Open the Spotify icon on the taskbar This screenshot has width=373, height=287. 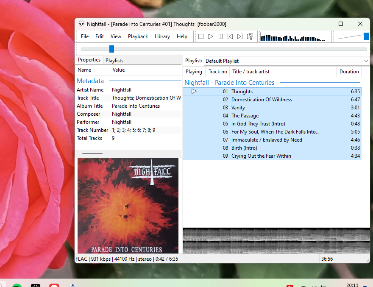[x=17, y=285]
